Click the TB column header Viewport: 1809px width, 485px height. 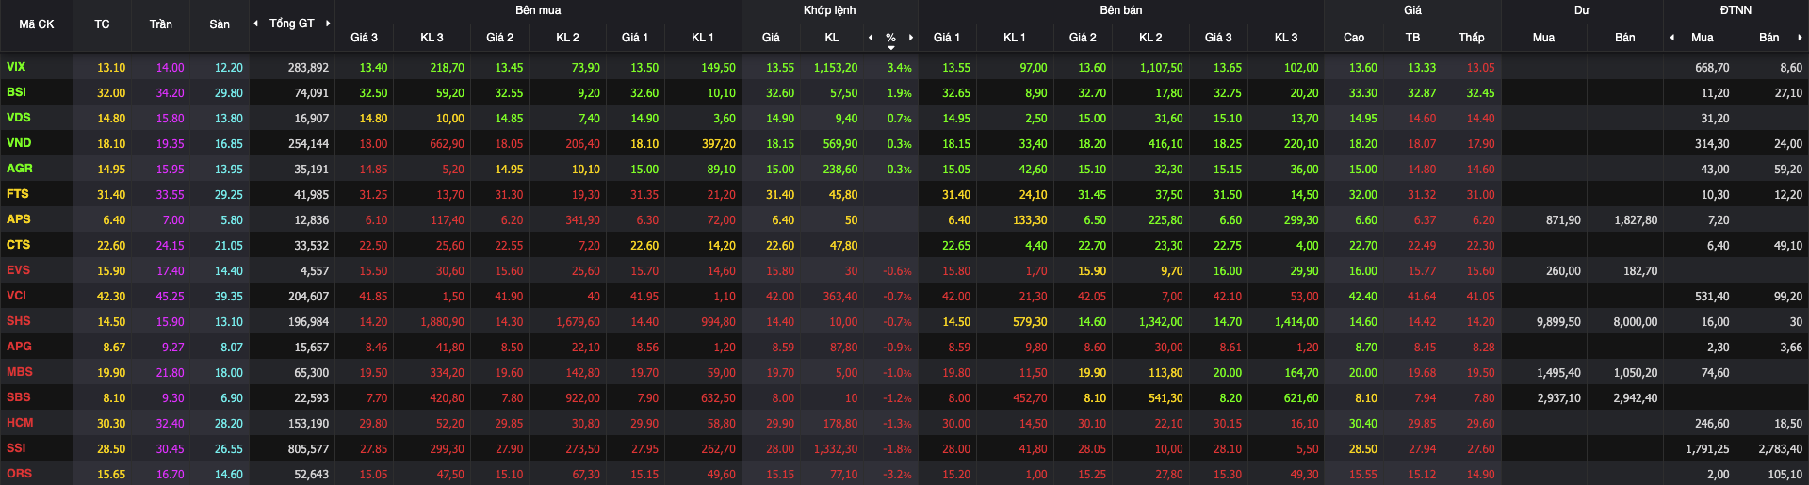click(1412, 38)
